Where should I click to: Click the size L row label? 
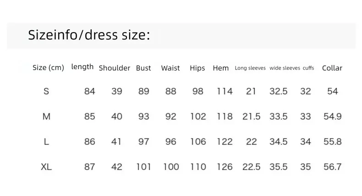pyautogui.click(x=46, y=142)
